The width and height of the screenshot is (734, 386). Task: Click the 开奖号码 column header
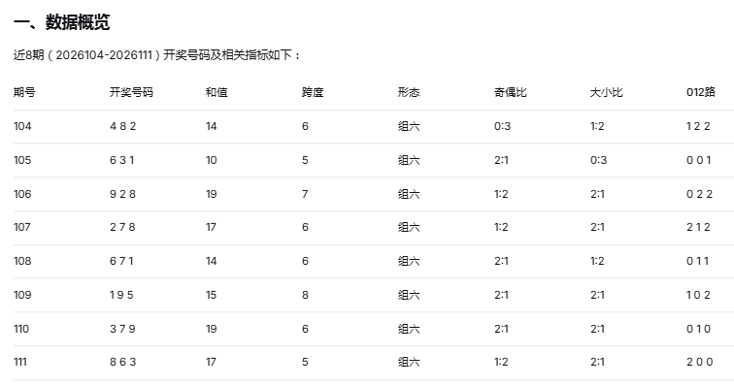131,92
